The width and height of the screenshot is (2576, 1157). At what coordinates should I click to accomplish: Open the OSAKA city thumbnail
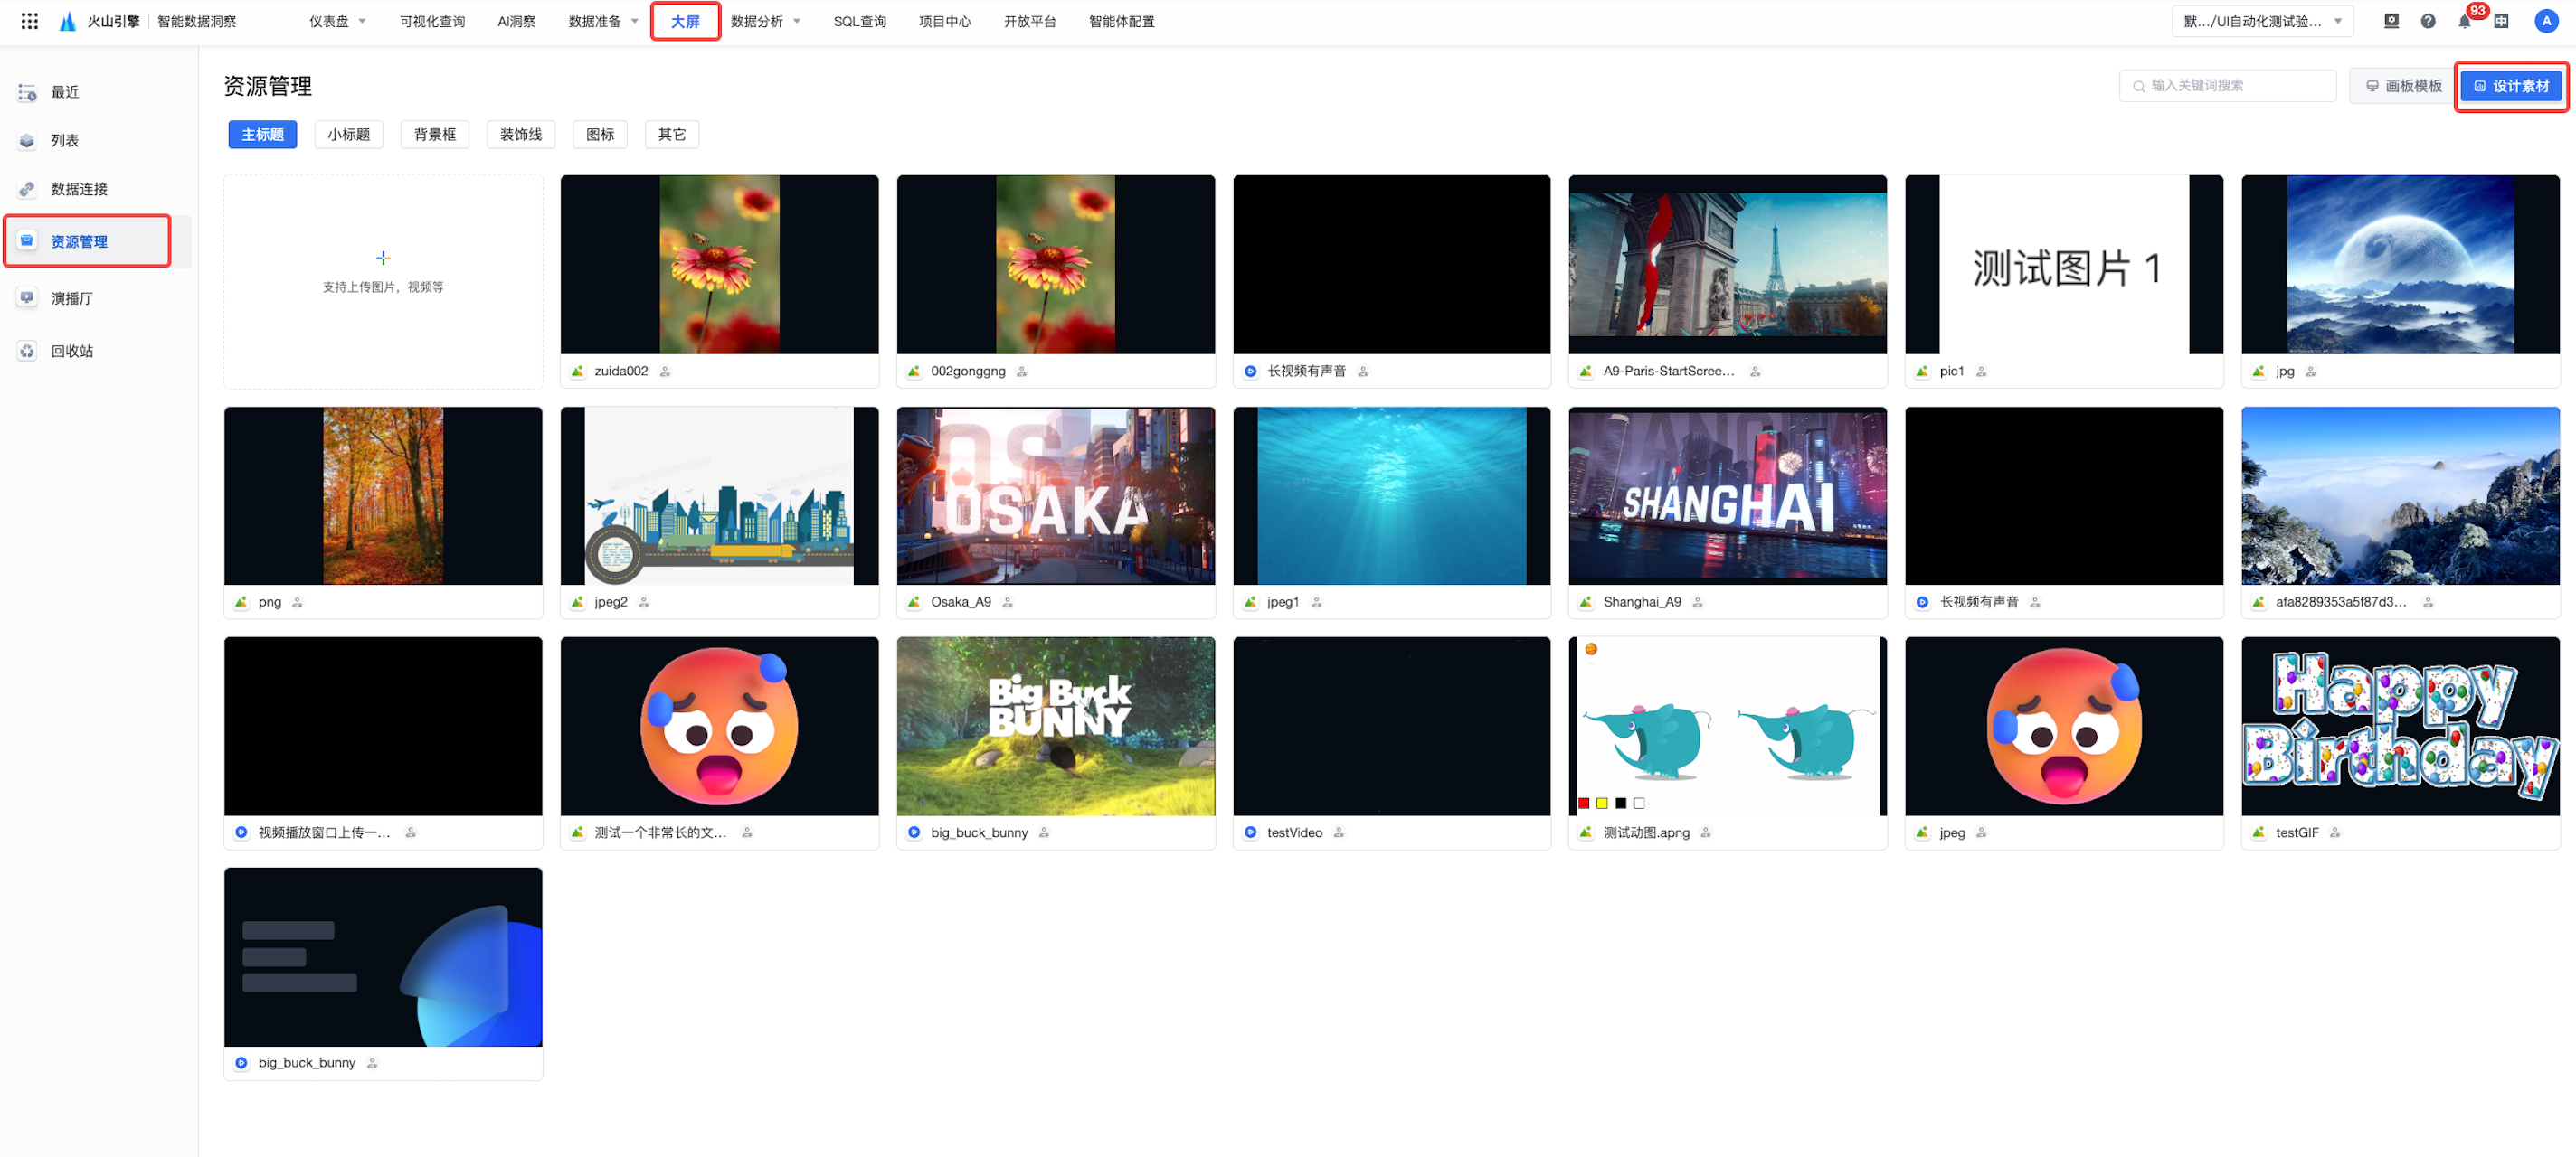coord(1056,495)
